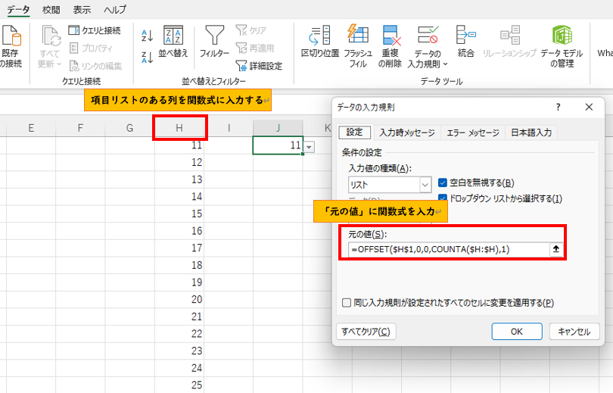Click the 既存の接続 (Existing Connections) icon

(x=11, y=36)
